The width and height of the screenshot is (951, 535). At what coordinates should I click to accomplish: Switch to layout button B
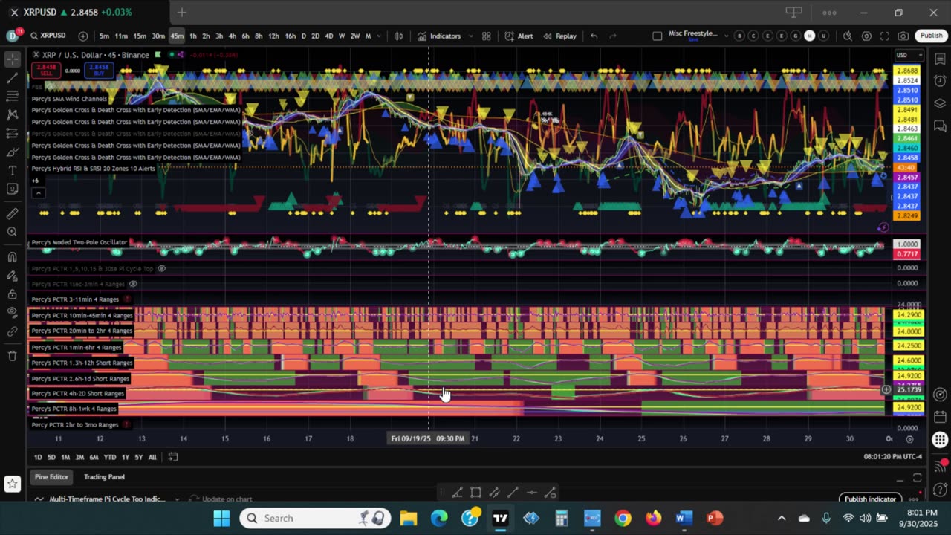[x=739, y=36]
